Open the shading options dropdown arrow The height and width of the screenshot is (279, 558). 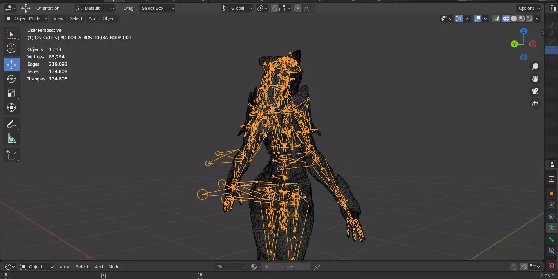click(537, 18)
